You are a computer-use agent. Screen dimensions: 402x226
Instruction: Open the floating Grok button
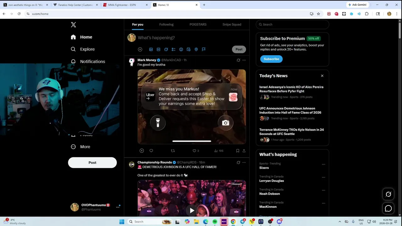(388, 194)
